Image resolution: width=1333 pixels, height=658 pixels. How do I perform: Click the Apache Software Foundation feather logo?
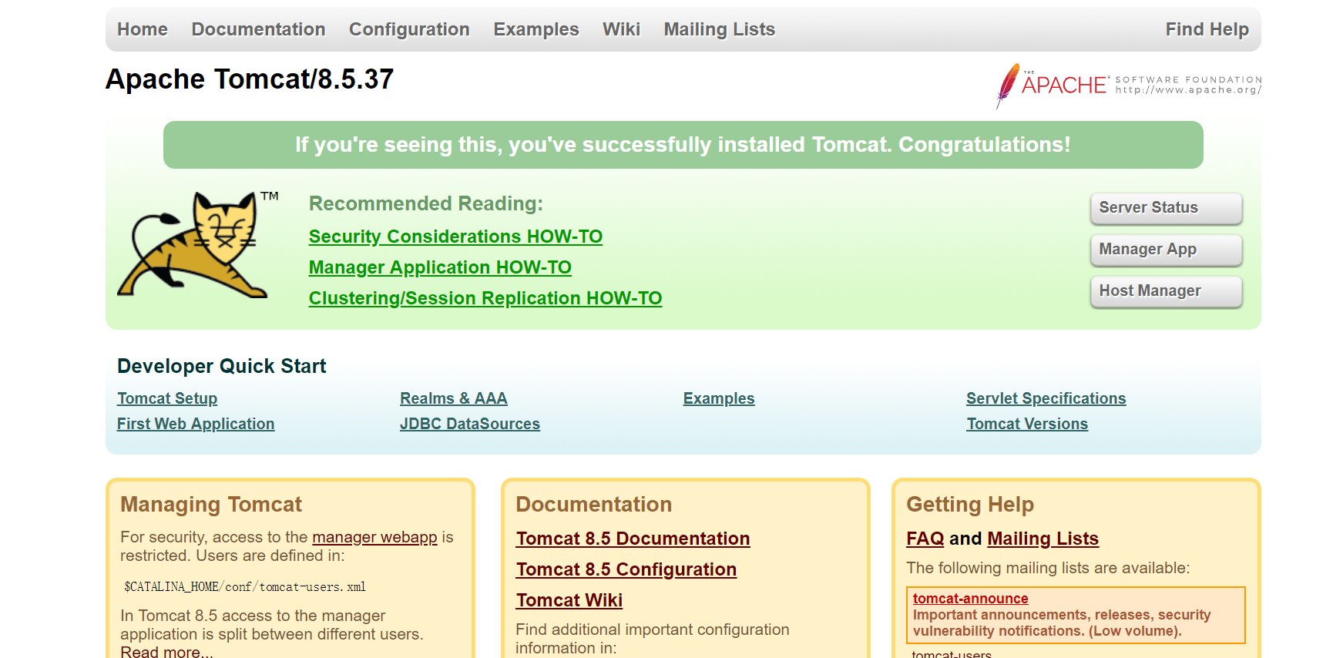click(1129, 85)
